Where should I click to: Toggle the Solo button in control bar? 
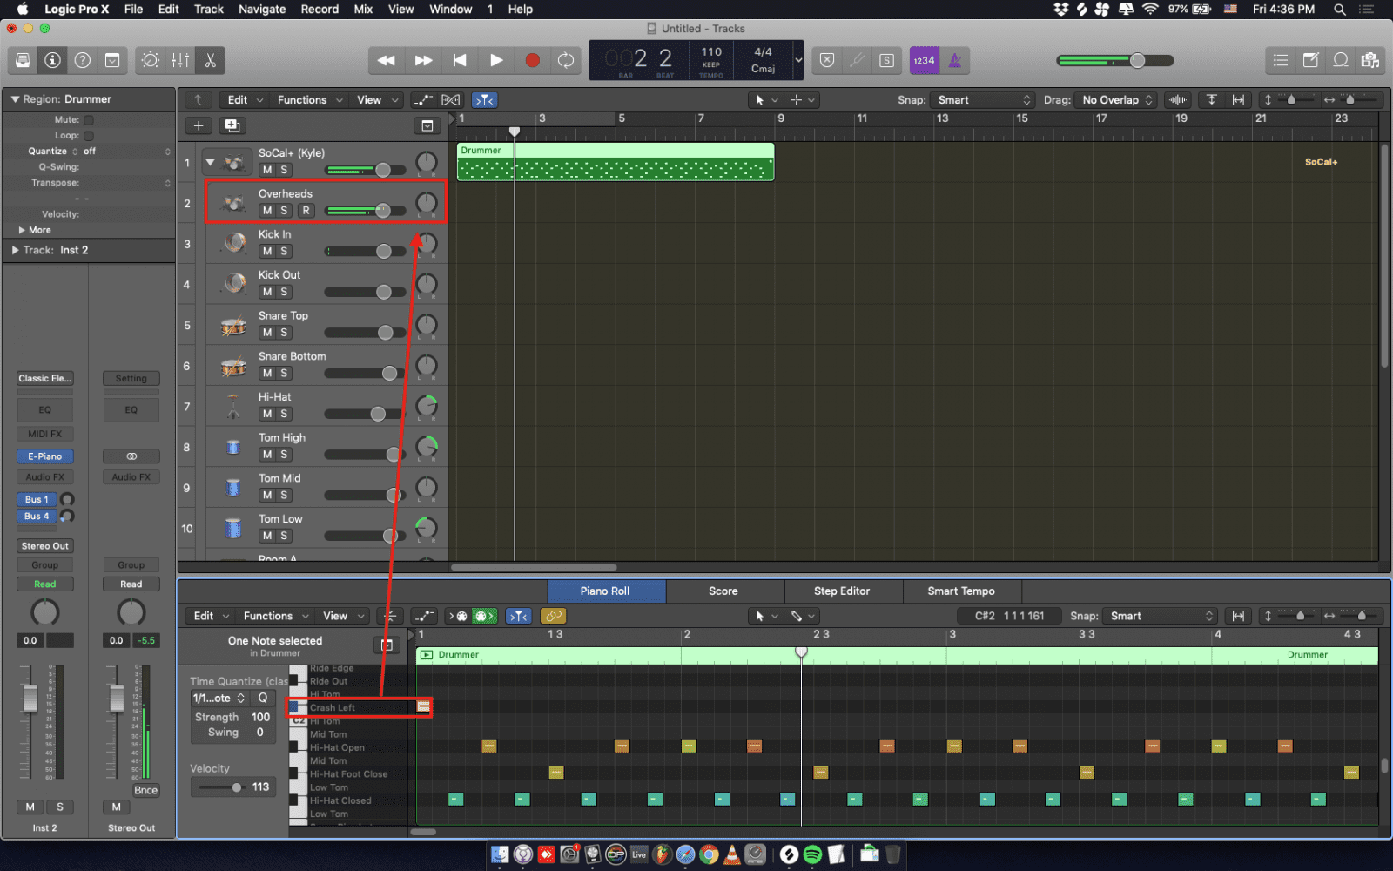point(886,60)
